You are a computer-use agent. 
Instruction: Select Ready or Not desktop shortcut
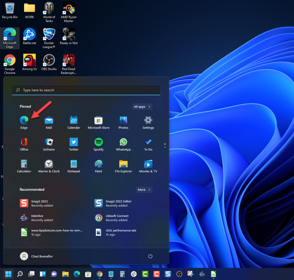click(69, 37)
